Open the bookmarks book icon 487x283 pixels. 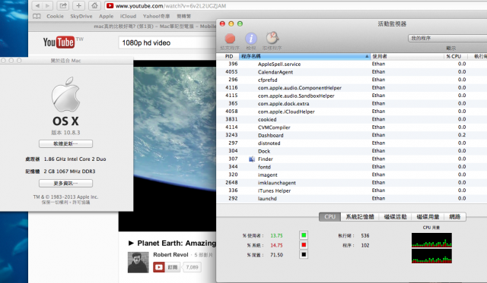tap(37, 16)
